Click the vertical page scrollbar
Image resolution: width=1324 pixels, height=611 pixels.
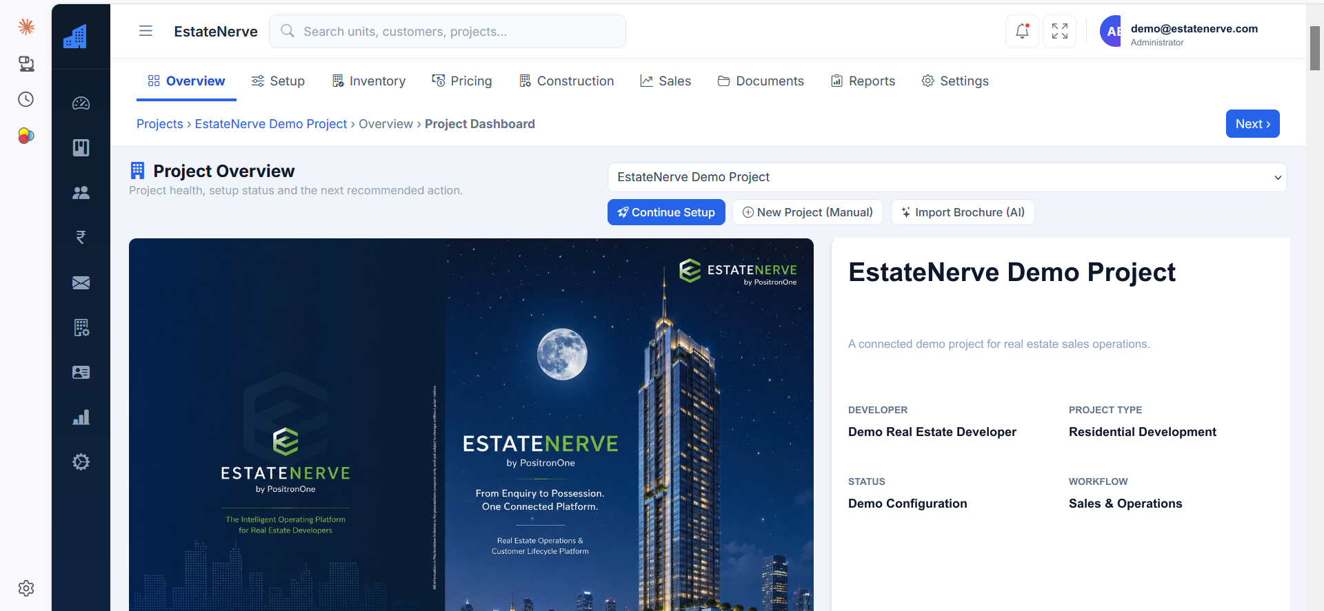click(1315, 48)
